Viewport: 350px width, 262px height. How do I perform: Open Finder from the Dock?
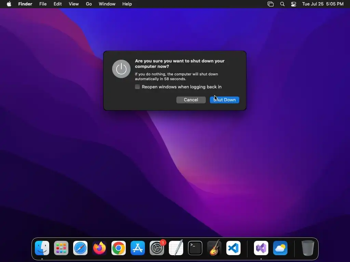tap(42, 248)
